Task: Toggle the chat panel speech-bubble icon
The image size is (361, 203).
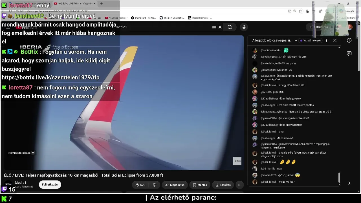Action: 349,54
